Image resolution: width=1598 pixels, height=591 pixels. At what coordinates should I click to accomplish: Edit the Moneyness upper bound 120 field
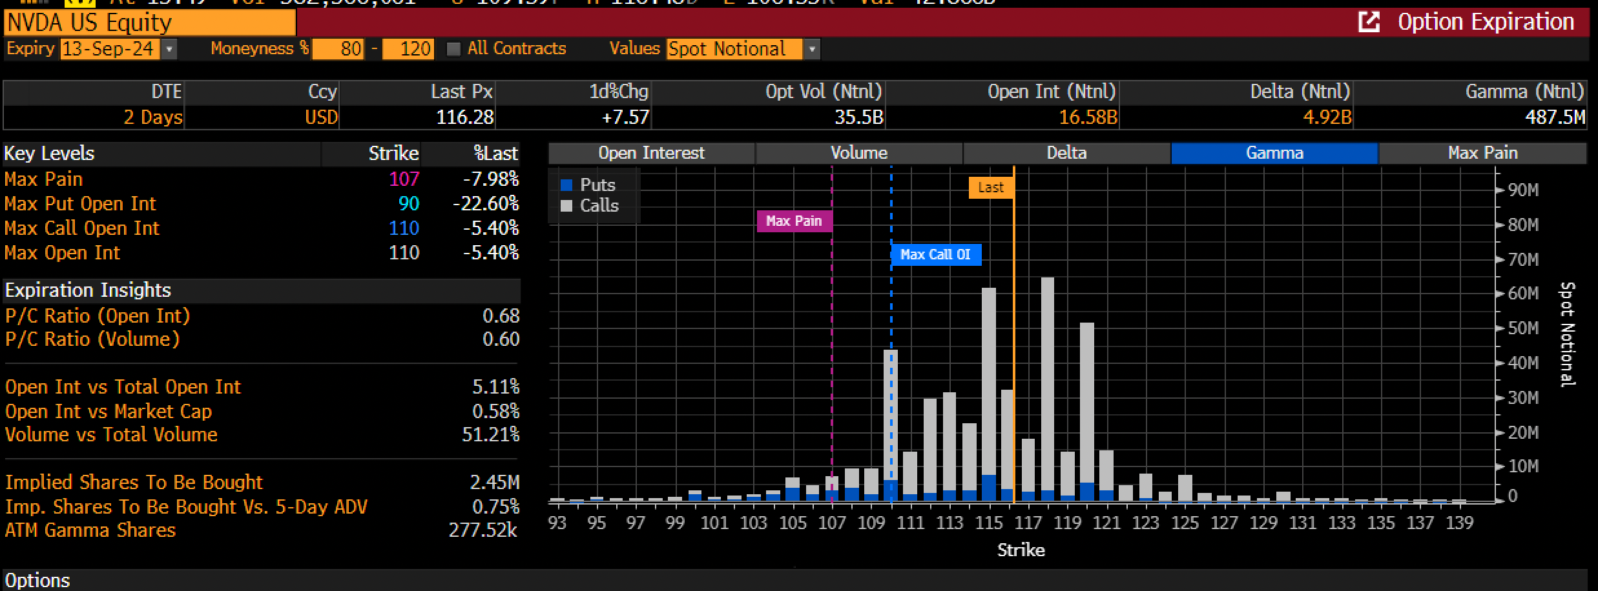pyautogui.click(x=408, y=49)
